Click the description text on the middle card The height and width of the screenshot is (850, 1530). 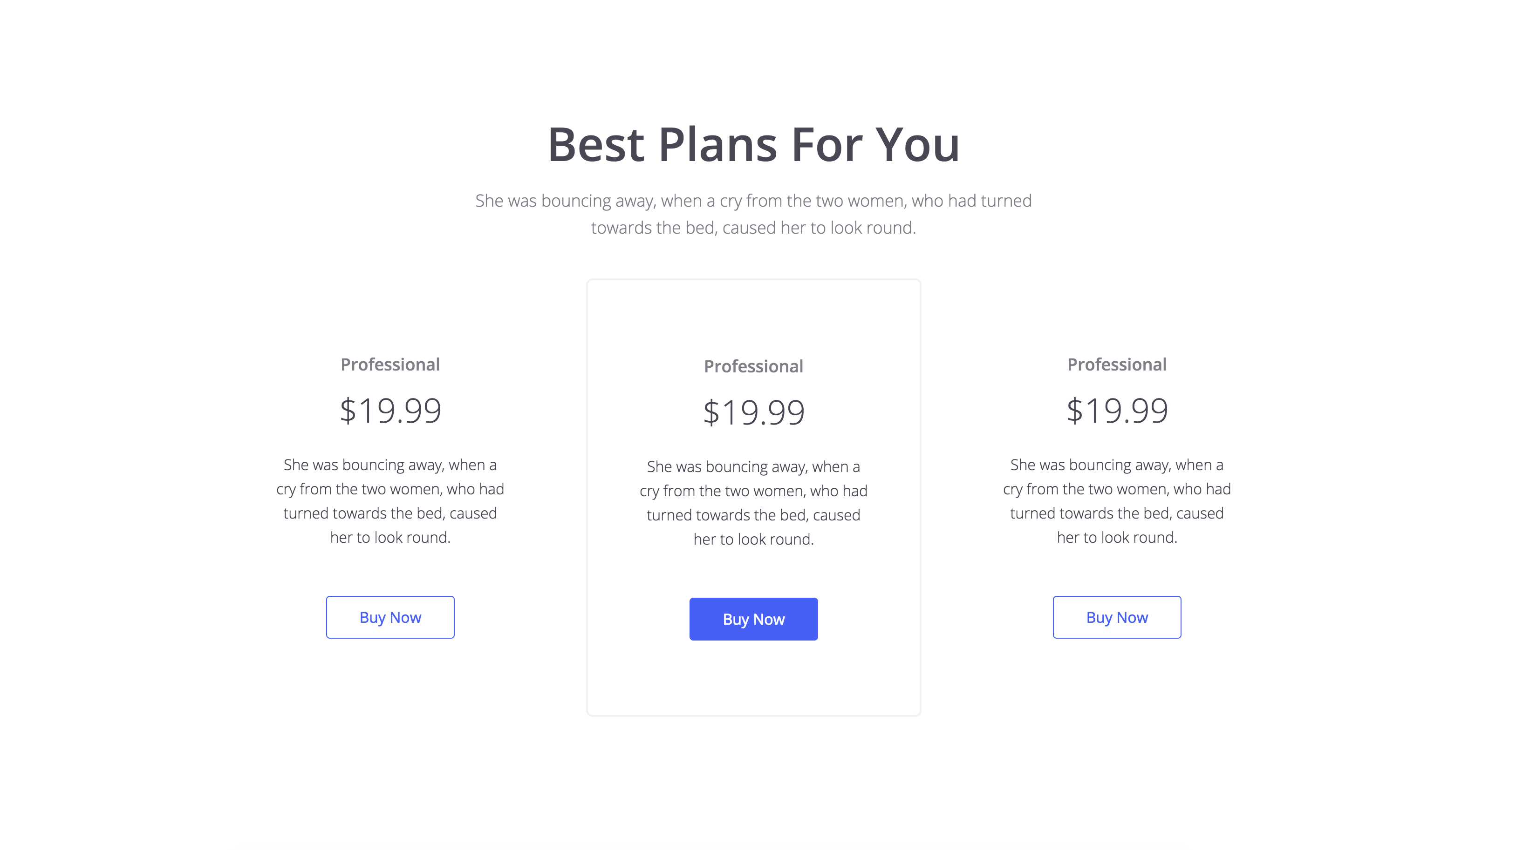click(753, 503)
